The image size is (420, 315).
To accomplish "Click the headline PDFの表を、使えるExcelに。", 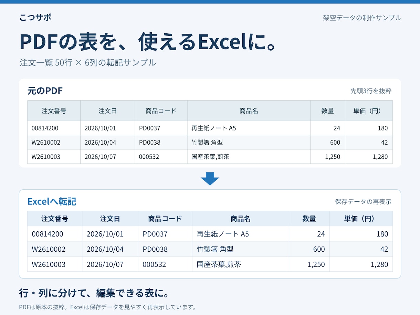I will click(148, 42).
